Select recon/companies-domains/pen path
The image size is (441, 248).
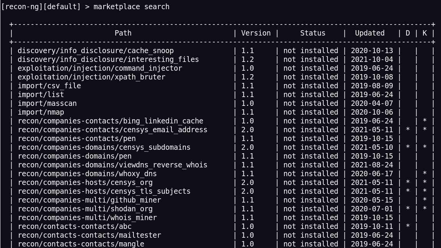coord(74,156)
